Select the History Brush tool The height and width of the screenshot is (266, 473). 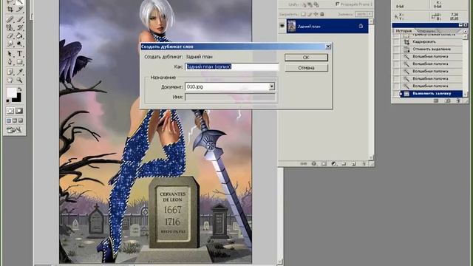tap(20, 27)
